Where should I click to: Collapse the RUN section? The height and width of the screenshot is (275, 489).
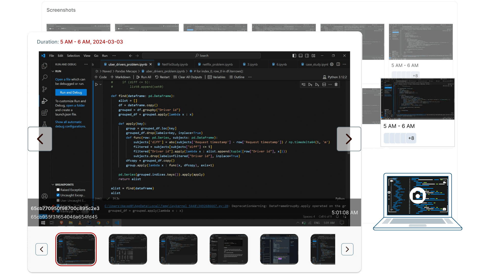pyautogui.click(x=53, y=71)
